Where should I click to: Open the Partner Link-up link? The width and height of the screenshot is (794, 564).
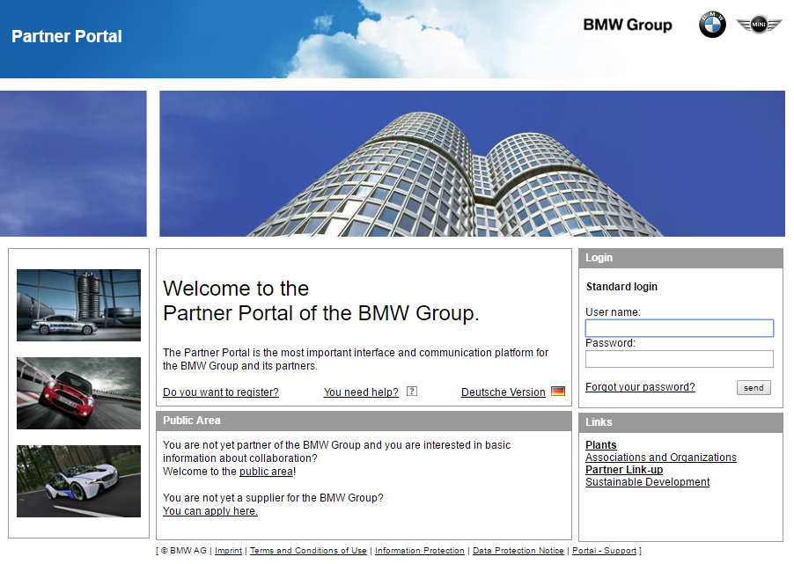624,469
